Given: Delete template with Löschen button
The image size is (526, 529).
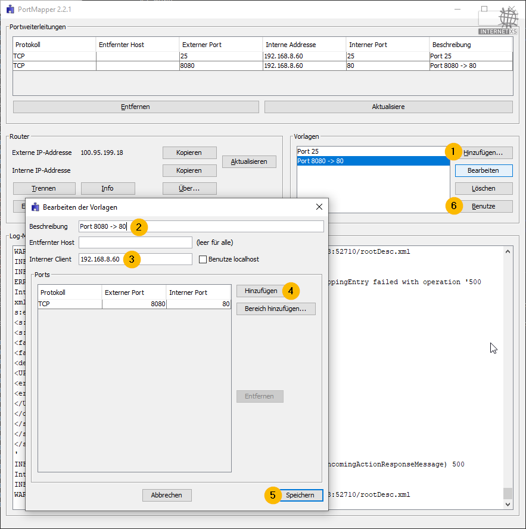Looking at the screenshot, I should coord(483,188).
